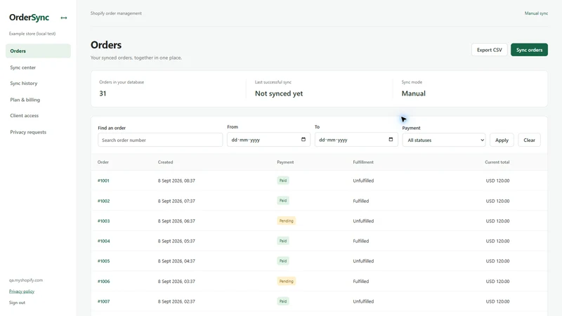Click the date 8 Sept 2026, 08:37
Viewport: 562px width, 316px height.
point(176,180)
